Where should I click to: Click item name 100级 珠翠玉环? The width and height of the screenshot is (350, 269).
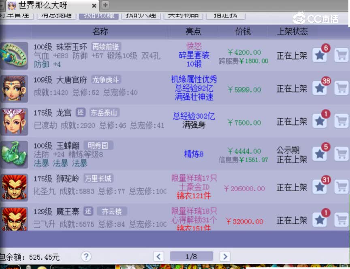60,47
